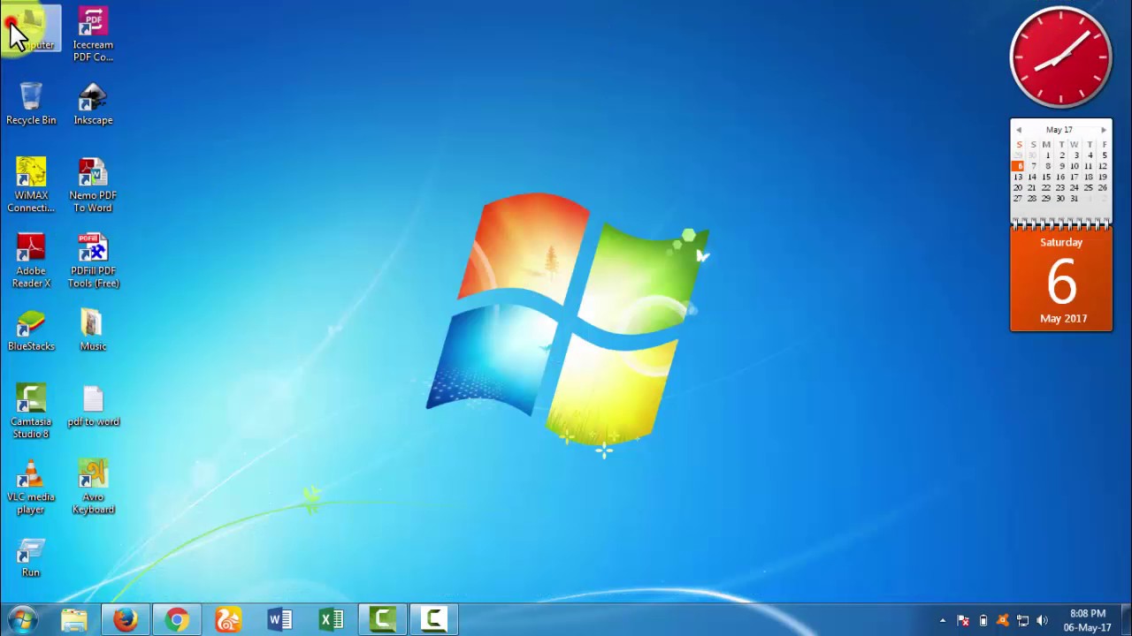This screenshot has height=636, width=1132.
Task: Open File Explorer from the taskbar
Action: pos(74,619)
